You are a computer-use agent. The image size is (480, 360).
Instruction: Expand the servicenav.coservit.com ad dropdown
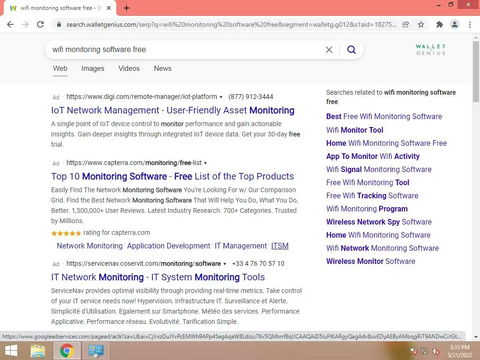click(x=225, y=264)
